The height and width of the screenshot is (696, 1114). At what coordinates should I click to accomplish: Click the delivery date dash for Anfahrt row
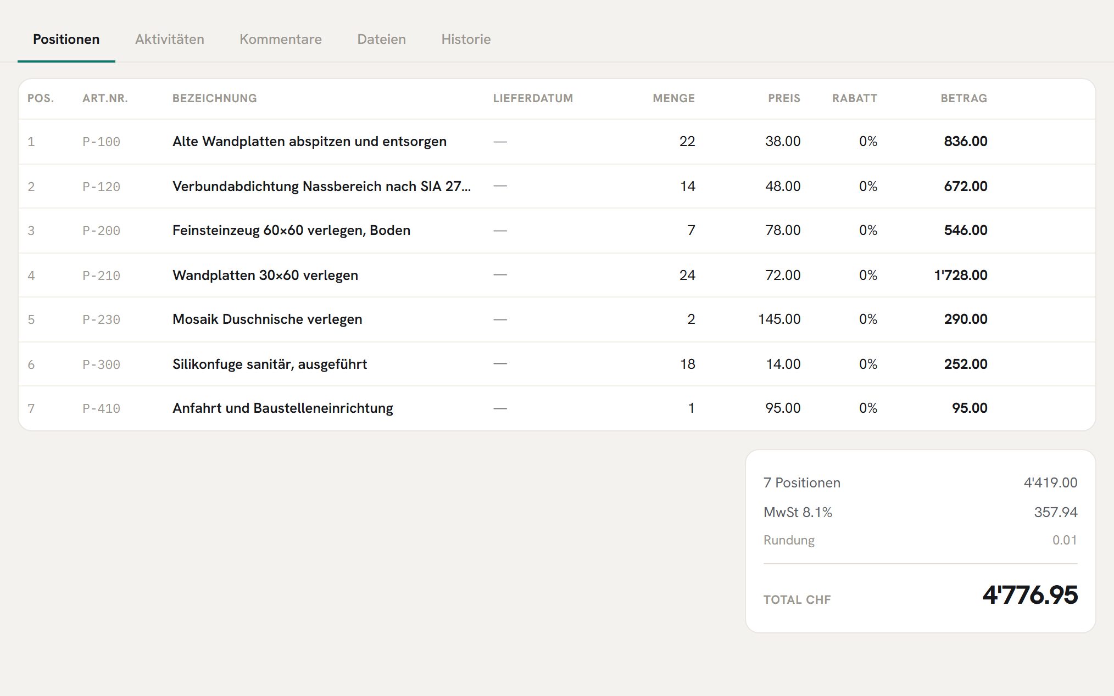click(500, 408)
